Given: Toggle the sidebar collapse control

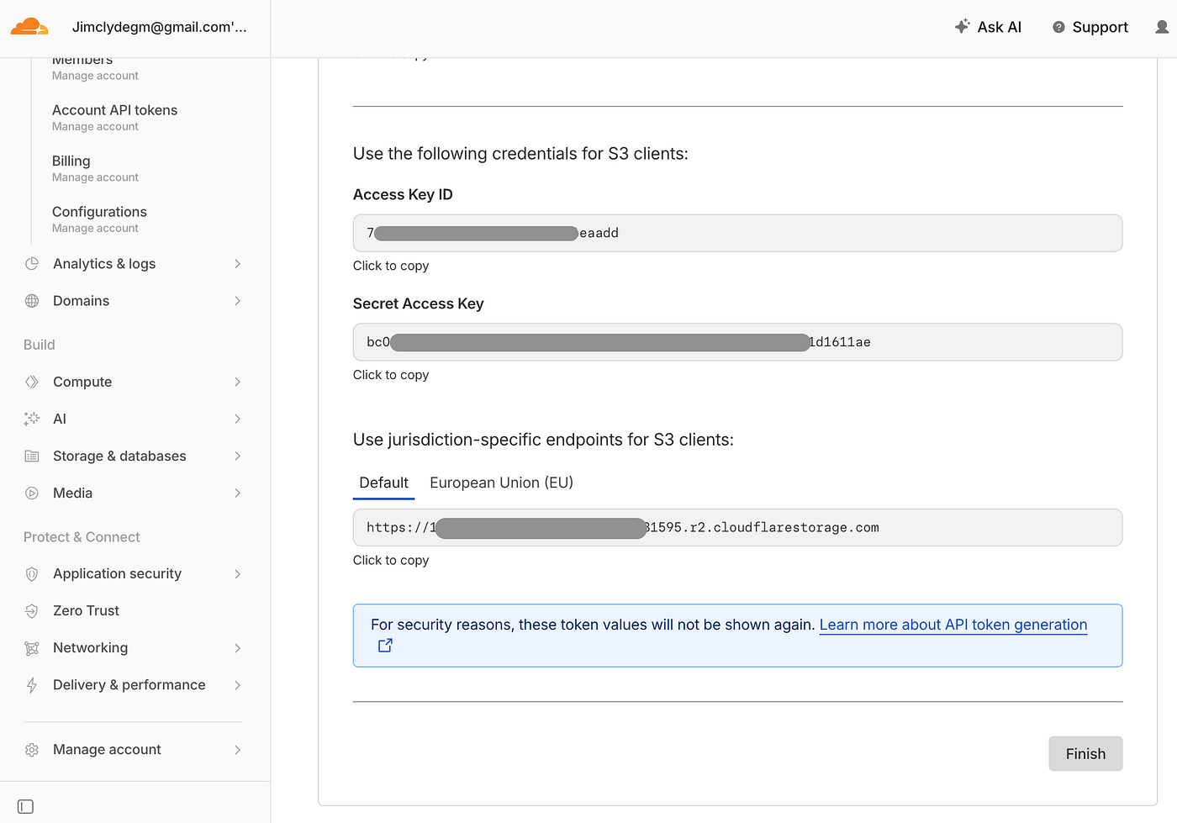Looking at the screenshot, I should point(25,805).
